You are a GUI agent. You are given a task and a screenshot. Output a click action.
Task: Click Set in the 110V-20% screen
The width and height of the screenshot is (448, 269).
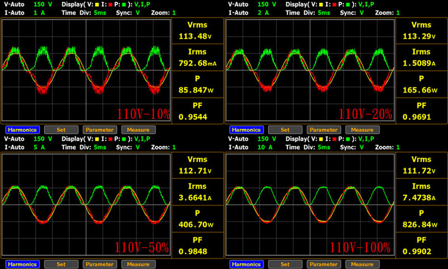point(285,130)
